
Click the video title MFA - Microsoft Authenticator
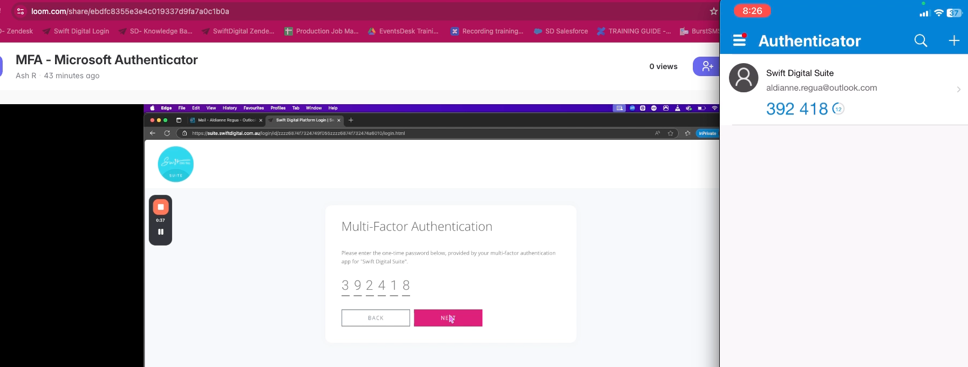pyautogui.click(x=107, y=60)
